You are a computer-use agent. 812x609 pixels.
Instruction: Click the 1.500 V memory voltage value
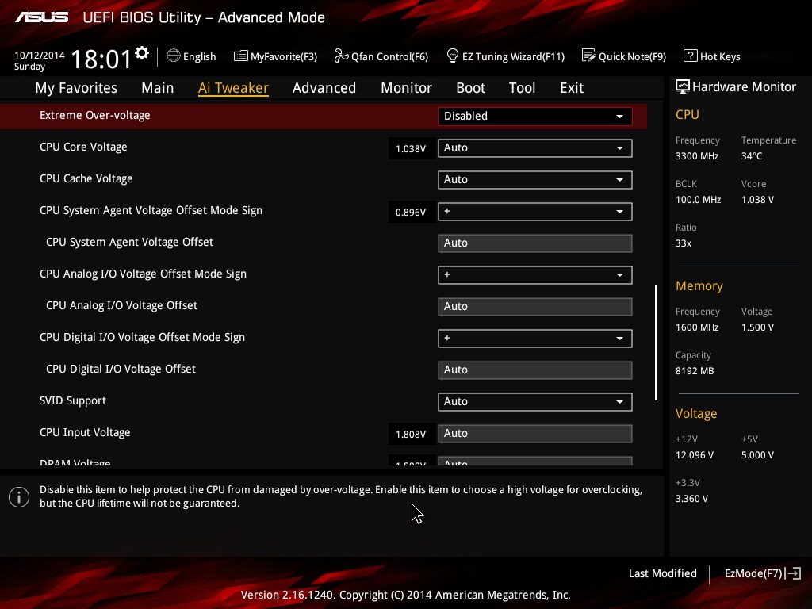pos(757,327)
